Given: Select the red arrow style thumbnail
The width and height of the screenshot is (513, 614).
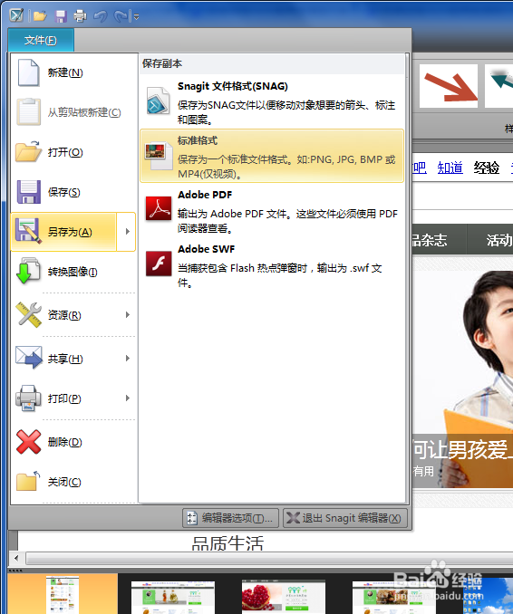Looking at the screenshot, I should [449, 86].
